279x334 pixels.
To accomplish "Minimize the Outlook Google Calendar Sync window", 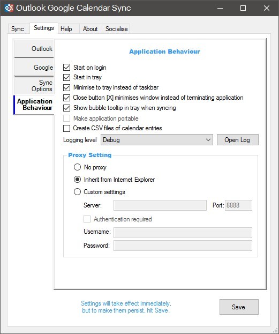I will coord(220,8).
